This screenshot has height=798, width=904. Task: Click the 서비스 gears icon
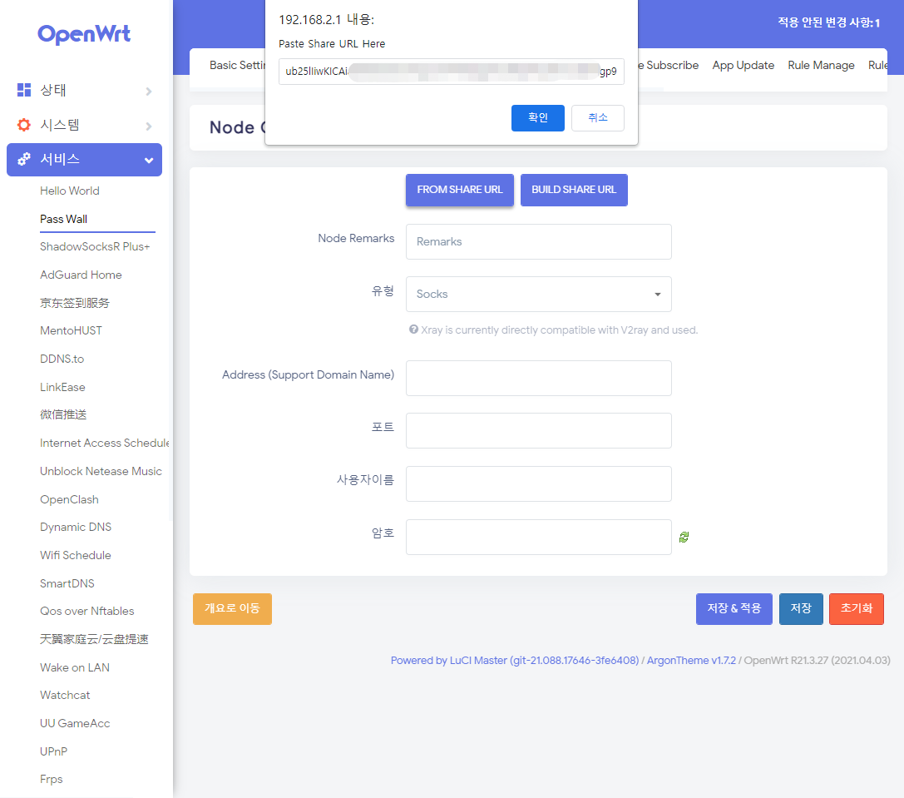[x=23, y=159]
